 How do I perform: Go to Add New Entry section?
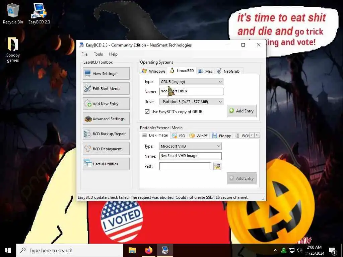tap(106, 104)
